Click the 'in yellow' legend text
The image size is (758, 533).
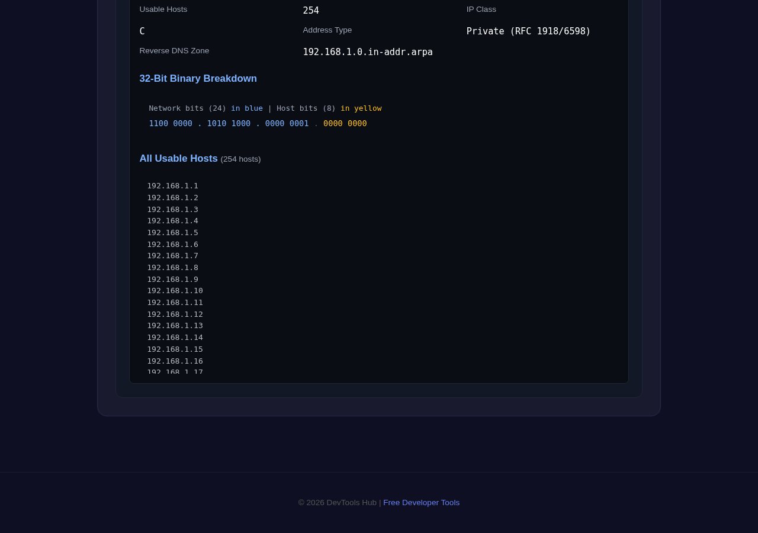click(361, 108)
